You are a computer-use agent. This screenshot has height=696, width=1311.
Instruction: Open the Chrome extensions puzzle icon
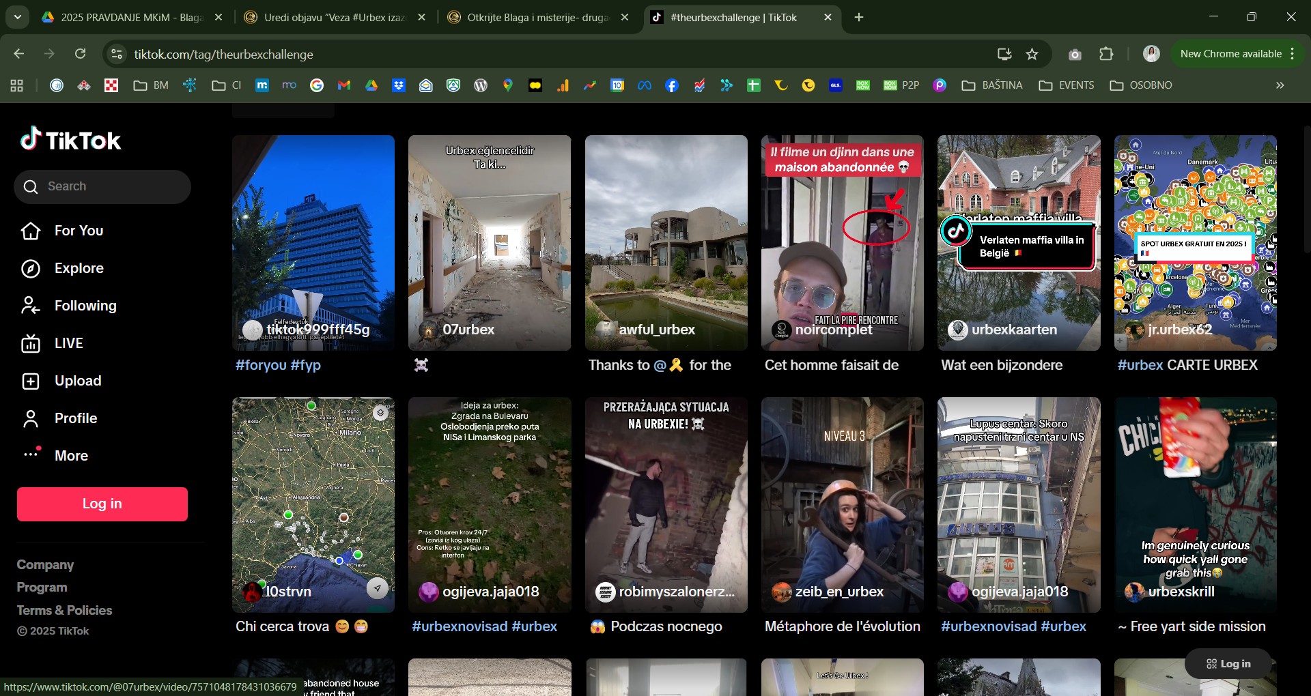pyautogui.click(x=1106, y=54)
